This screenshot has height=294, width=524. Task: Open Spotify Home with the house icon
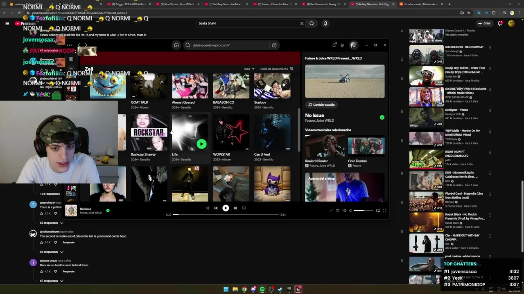[x=176, y=45]
